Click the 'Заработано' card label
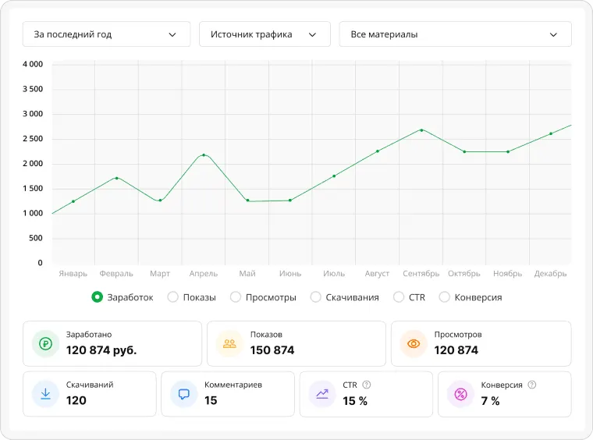Screen dimensions: 593x440 click(x=89, y=335)
